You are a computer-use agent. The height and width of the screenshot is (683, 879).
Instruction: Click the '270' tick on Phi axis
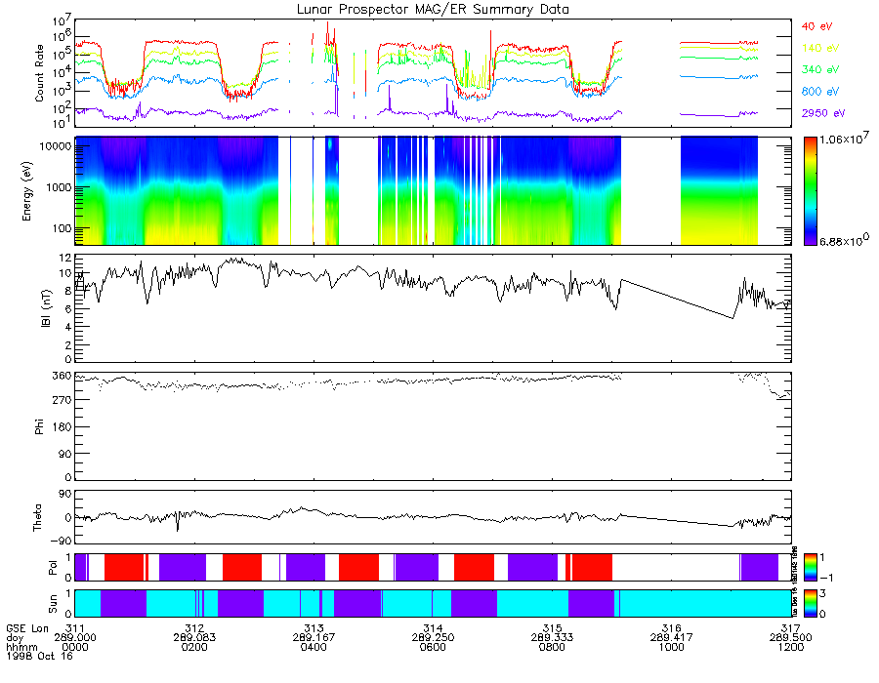[63, 400]
